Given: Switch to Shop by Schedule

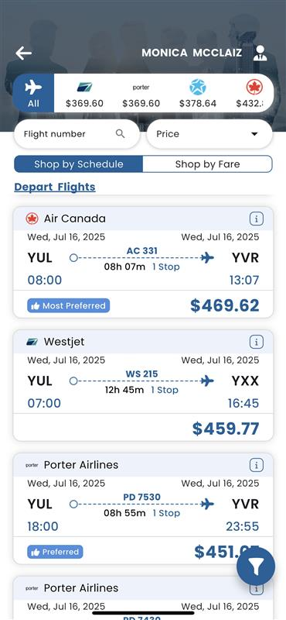Looking at the screenshot, I should [x=79, y=164].
